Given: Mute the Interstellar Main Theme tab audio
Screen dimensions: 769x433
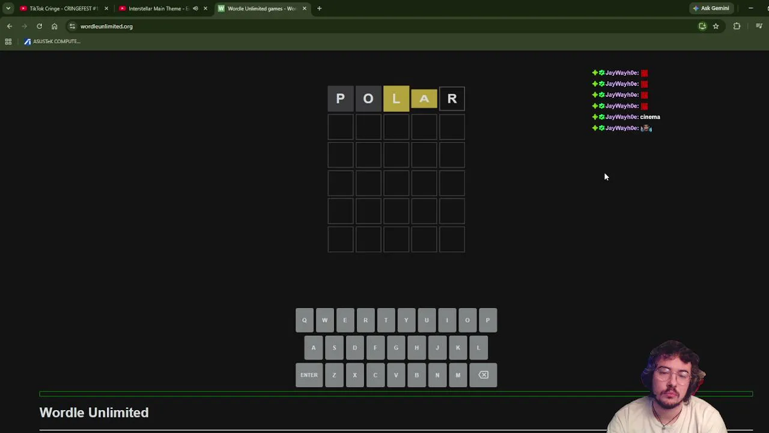Looking at the screenshot, I should click(x=195, y=8).
